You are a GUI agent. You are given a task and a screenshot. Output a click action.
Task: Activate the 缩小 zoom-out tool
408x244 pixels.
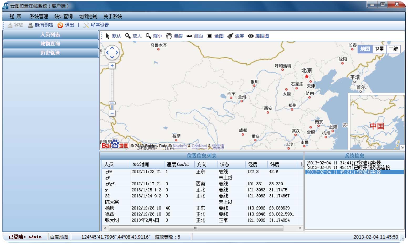[x=154, y=36]
